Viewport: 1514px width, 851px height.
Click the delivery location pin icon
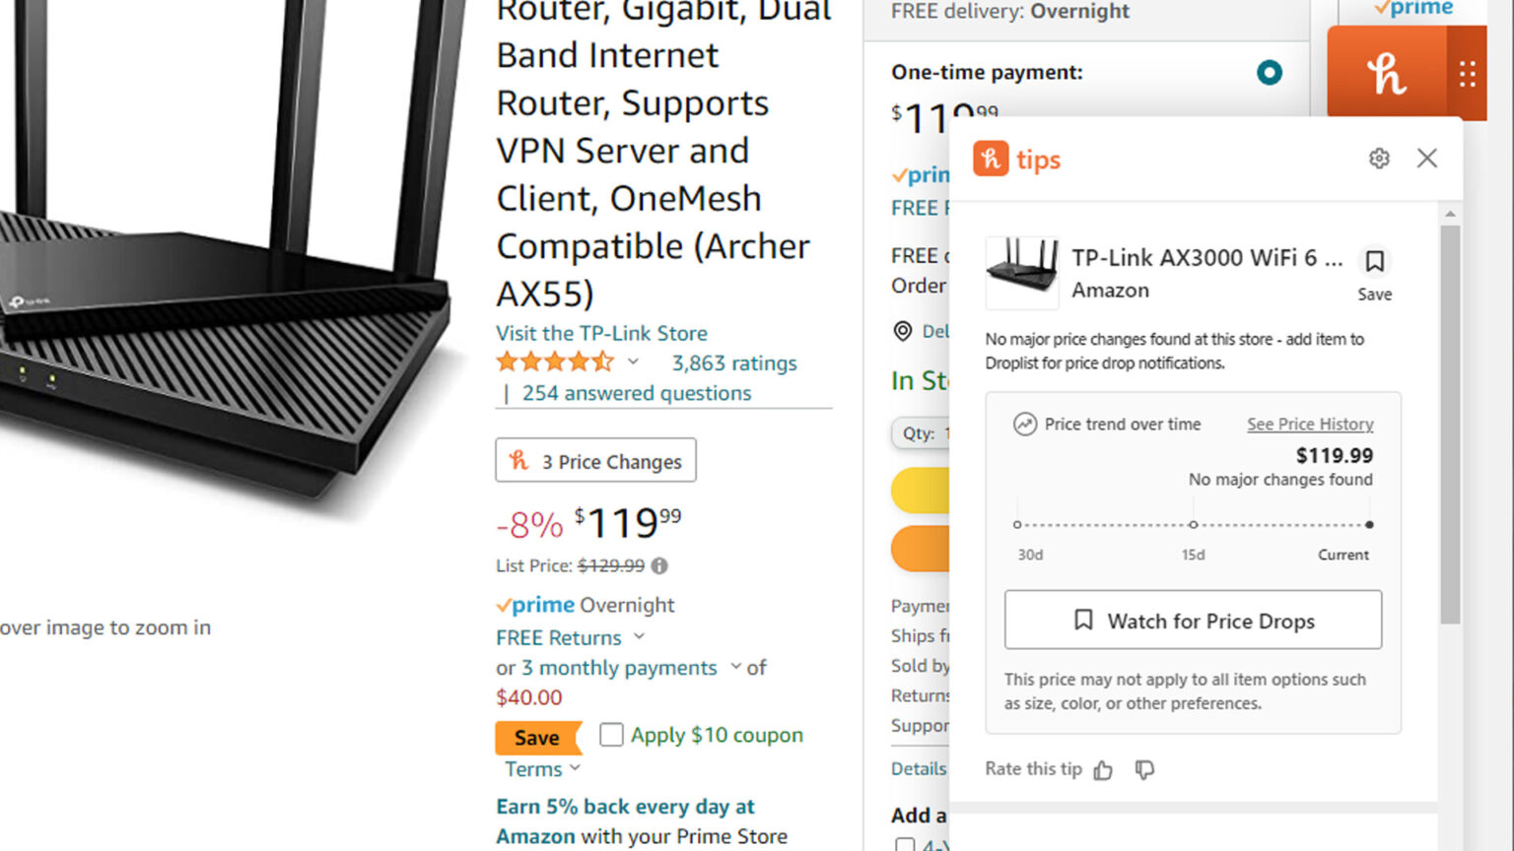904,332
